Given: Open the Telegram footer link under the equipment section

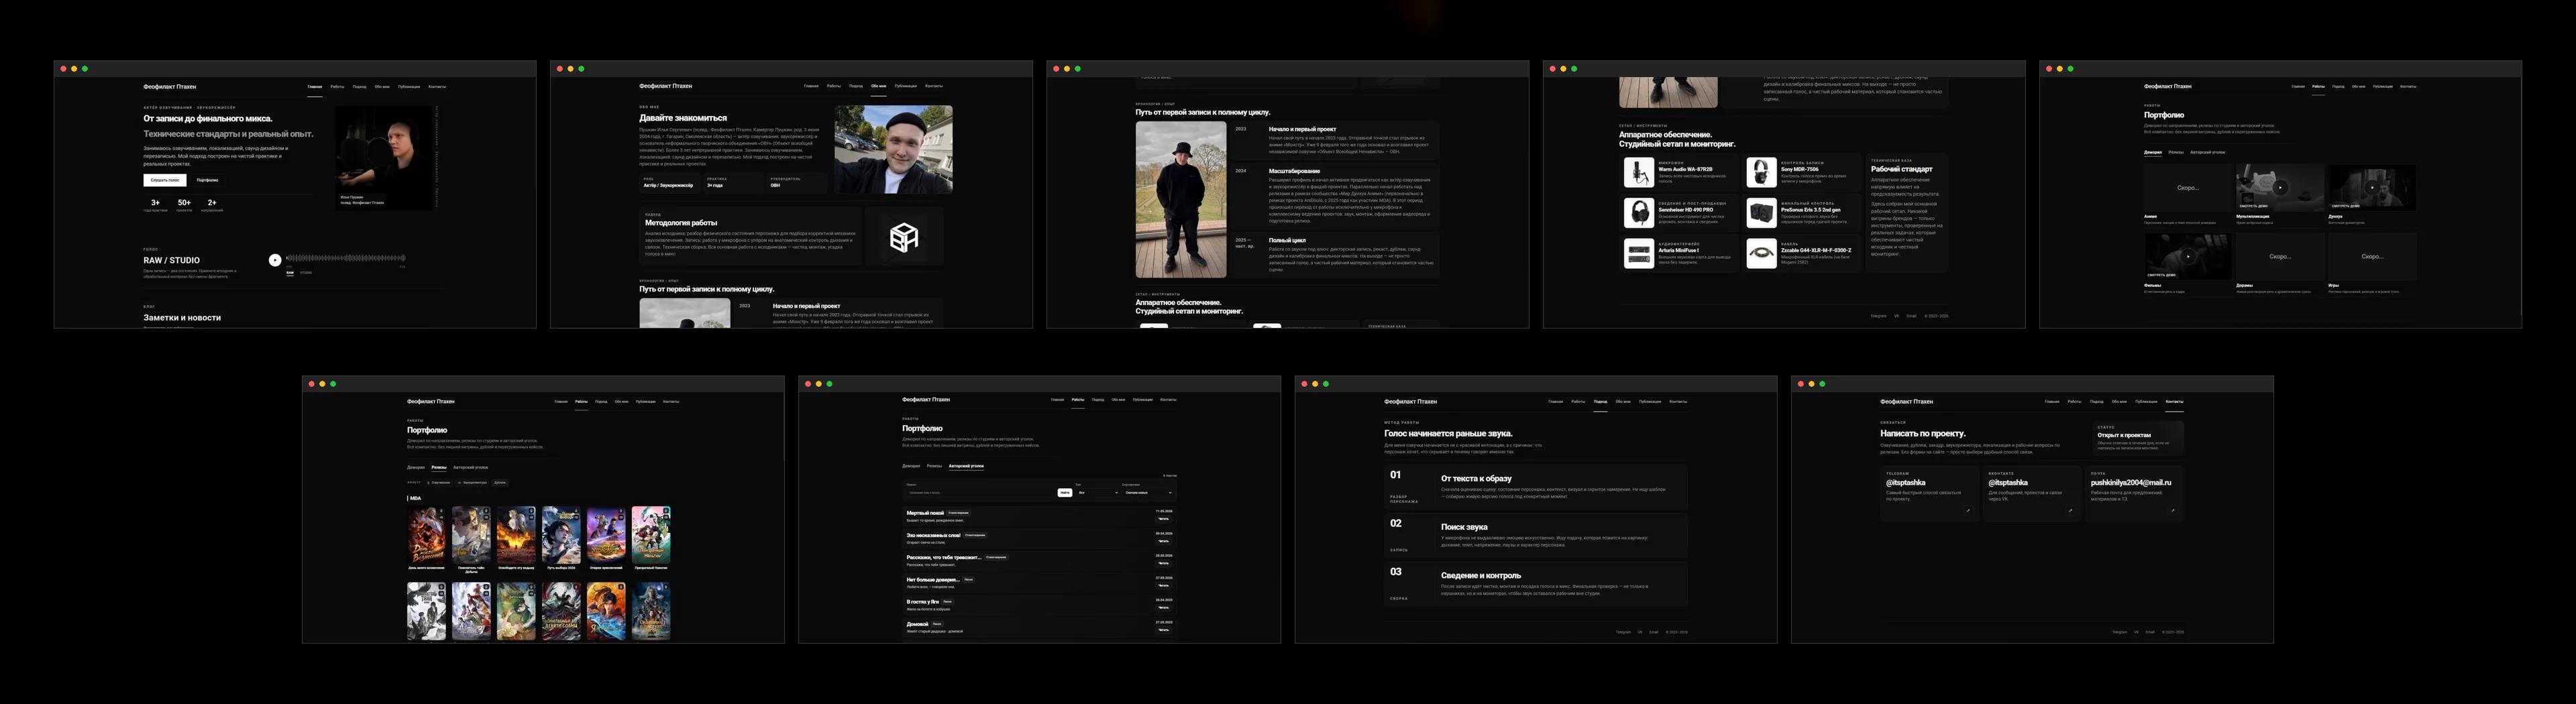Looking at the screenshot, I should [1878, 316].
